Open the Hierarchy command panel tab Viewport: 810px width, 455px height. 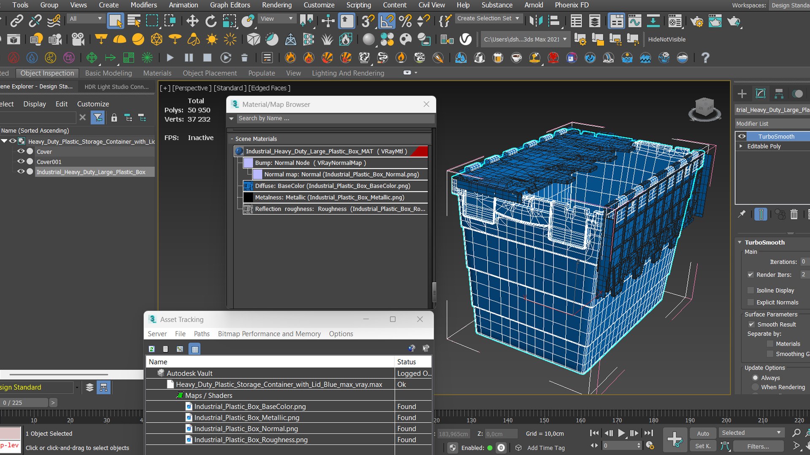(779, 94)
